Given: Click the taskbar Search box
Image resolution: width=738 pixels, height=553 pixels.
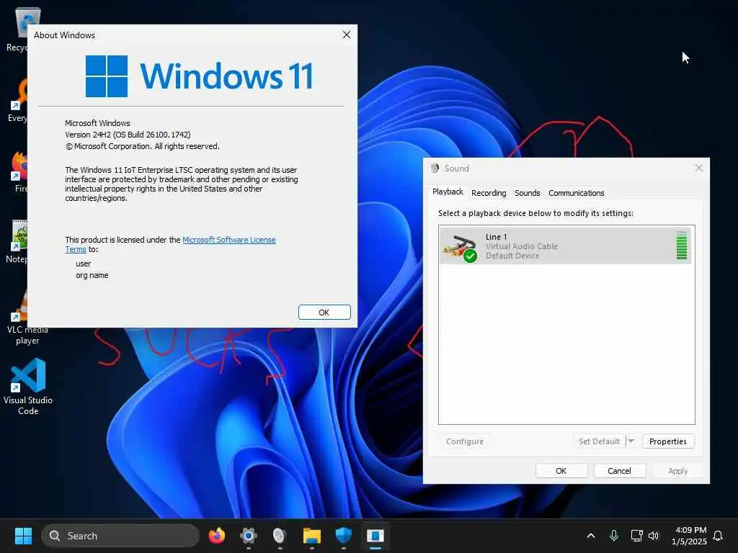Looking at the screenshot, I should click(x=120, y=536).
